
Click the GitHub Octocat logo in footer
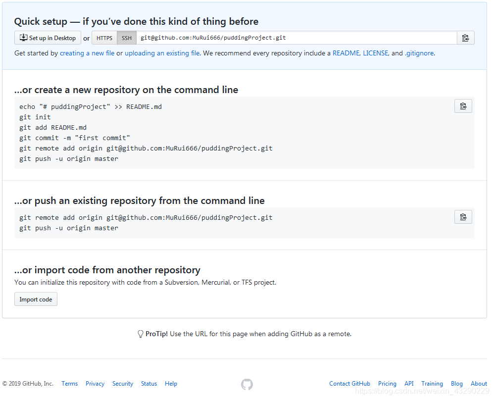point(247,384)
